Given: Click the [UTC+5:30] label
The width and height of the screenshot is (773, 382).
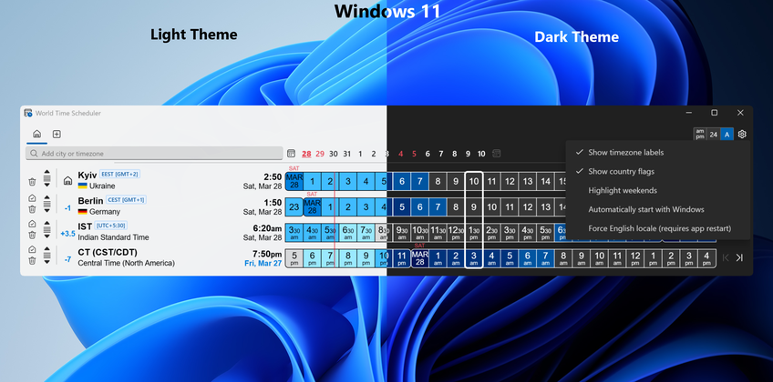Looking at the screenshot, I should 111,226.
